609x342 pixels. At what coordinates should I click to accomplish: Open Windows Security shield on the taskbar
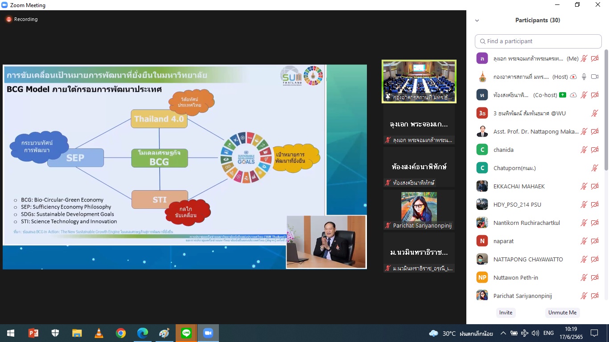pos(55,333)
